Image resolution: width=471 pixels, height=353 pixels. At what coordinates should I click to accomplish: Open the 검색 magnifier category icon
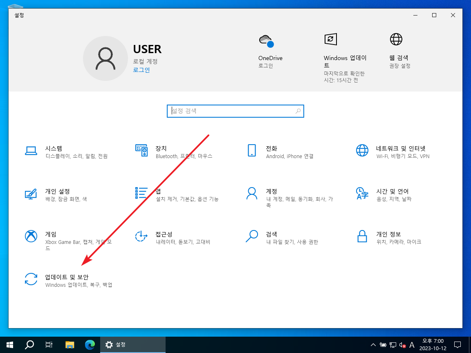(252, 236)
